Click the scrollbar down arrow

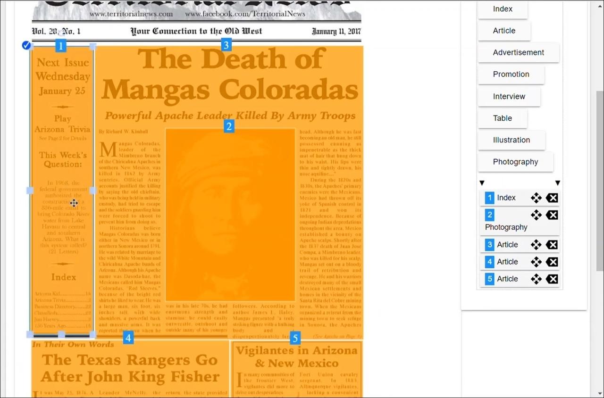(600, 393)
